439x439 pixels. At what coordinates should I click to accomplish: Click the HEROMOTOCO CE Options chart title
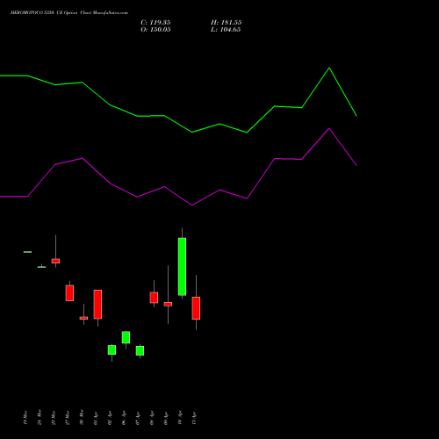tap(69, 13)
